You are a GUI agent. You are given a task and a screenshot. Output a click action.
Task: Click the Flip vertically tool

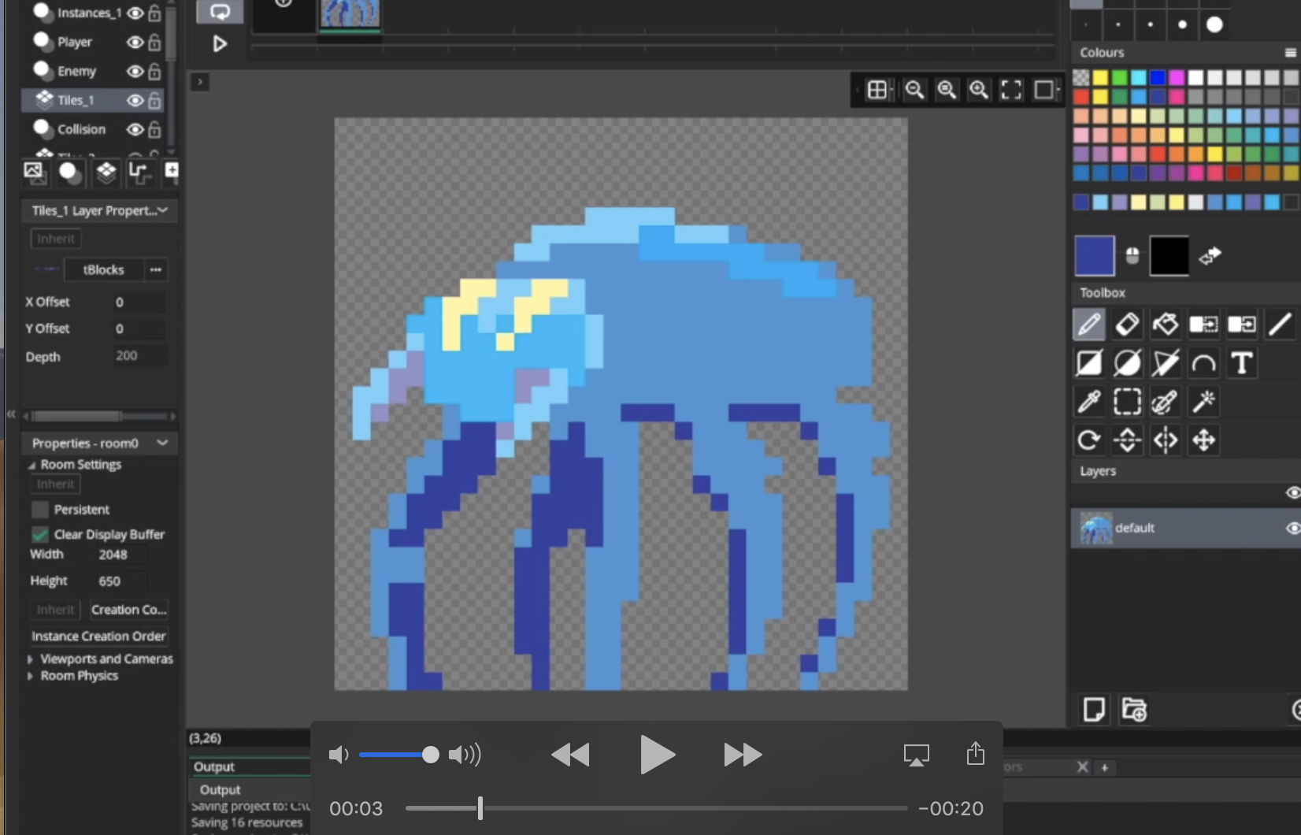pyautogui.click(x=1127, y=440)
